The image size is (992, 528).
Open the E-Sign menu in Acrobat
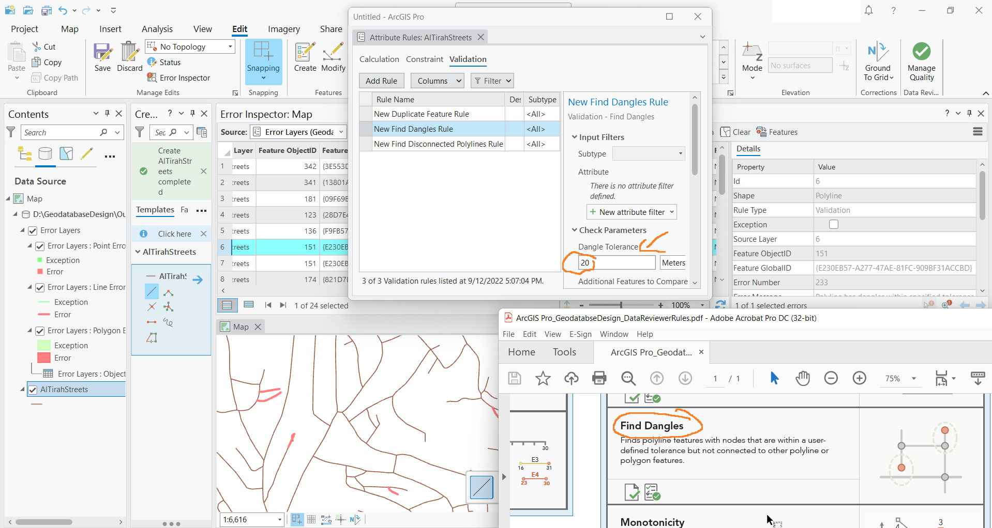tap(580, 334)
